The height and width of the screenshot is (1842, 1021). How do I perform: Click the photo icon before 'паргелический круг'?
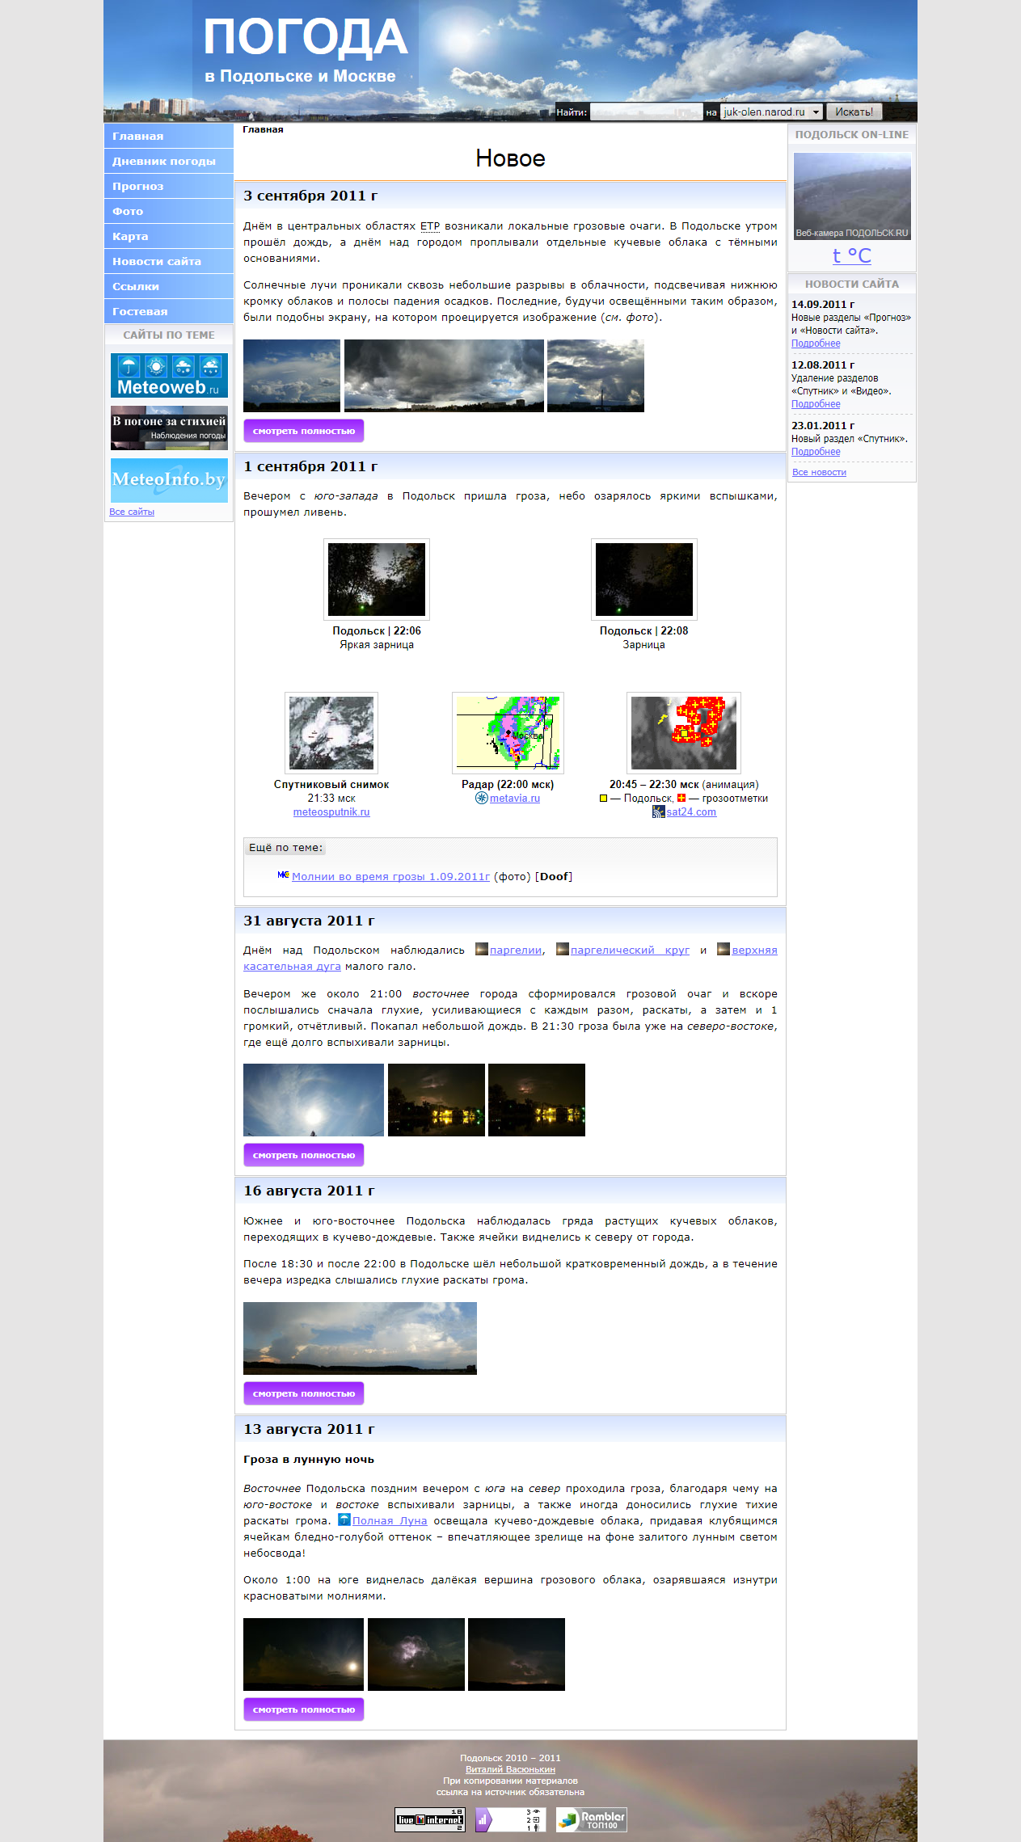click(563, 950)
